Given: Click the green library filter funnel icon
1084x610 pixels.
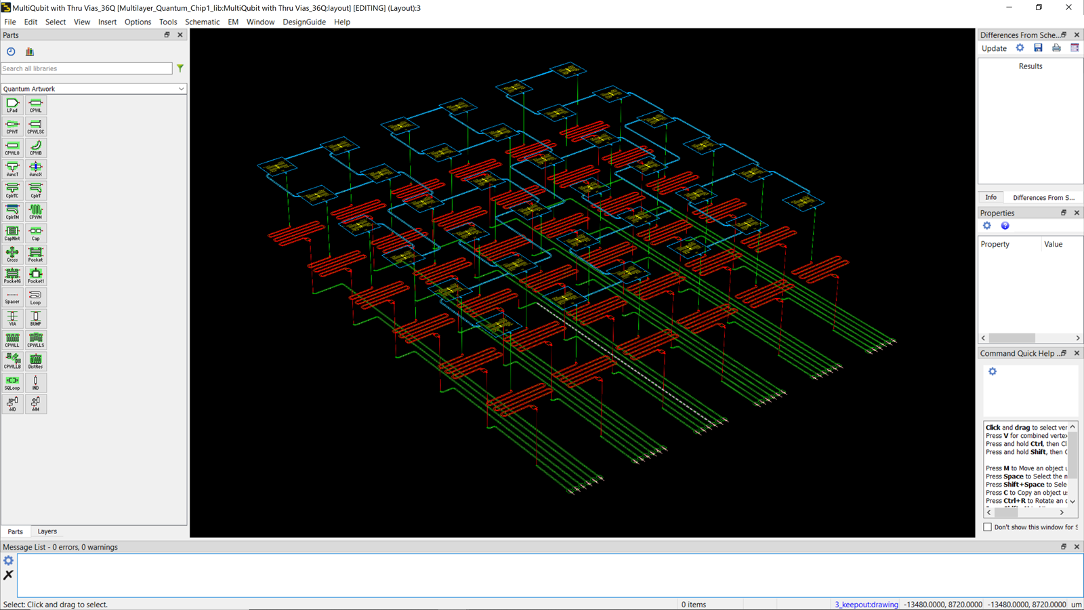Looking at the screenshot, I should [x=180, y=68].
